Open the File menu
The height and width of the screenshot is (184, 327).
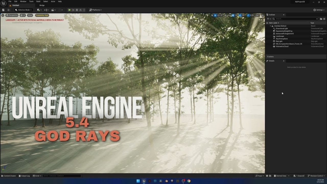click(10, 2)
